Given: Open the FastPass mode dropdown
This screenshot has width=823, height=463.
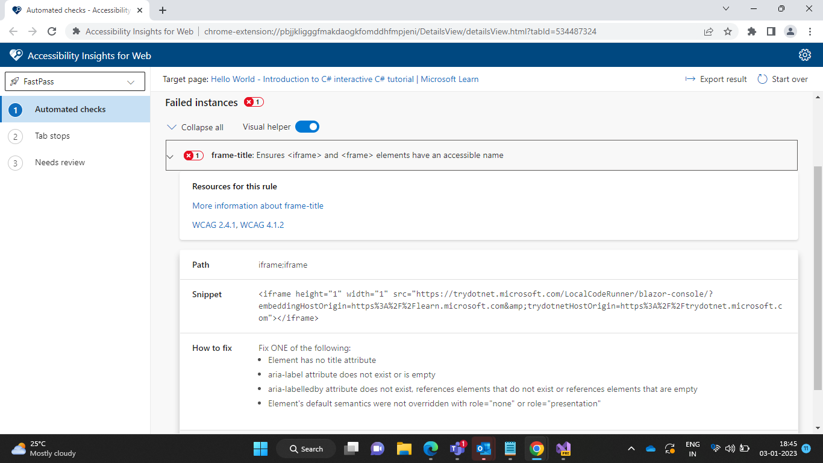Looking at the screenshot, I should 75,81.
